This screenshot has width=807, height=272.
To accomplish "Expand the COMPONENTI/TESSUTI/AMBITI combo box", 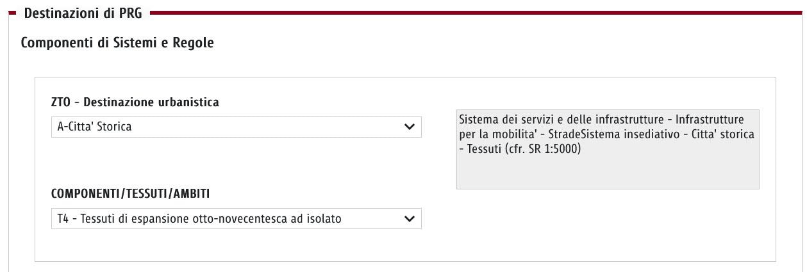I will (236, 219).
